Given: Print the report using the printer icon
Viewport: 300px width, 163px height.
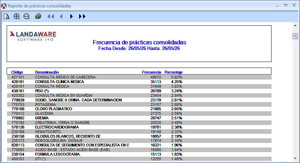Looking at the screenshot, I should (38, 16).
